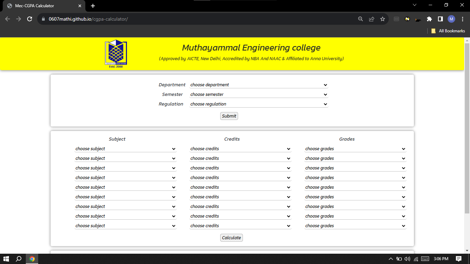470x264 pixels.
Task: Select the Mec-CGPA Calculator tab
Action: (44, 6)
